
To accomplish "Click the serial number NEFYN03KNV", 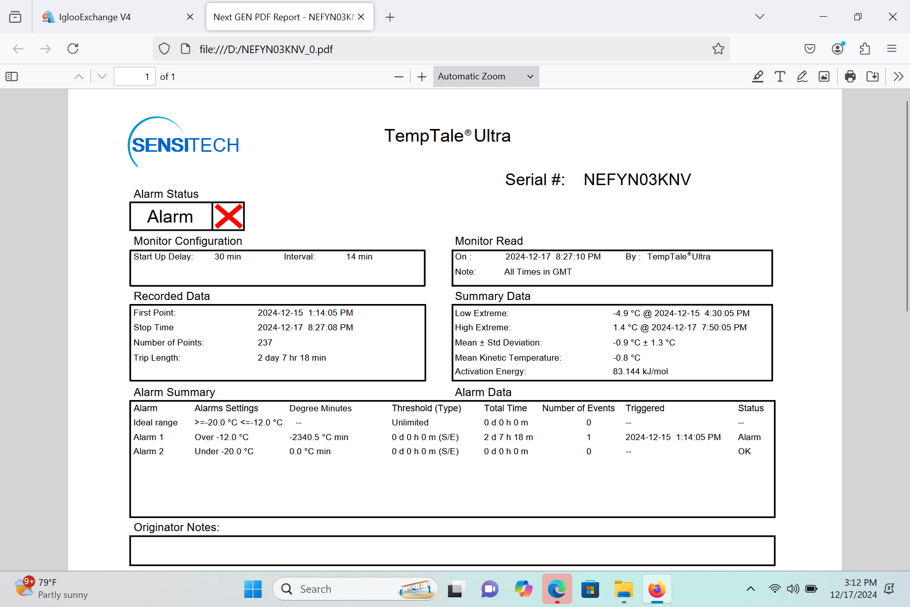I will tap(637, 180).
